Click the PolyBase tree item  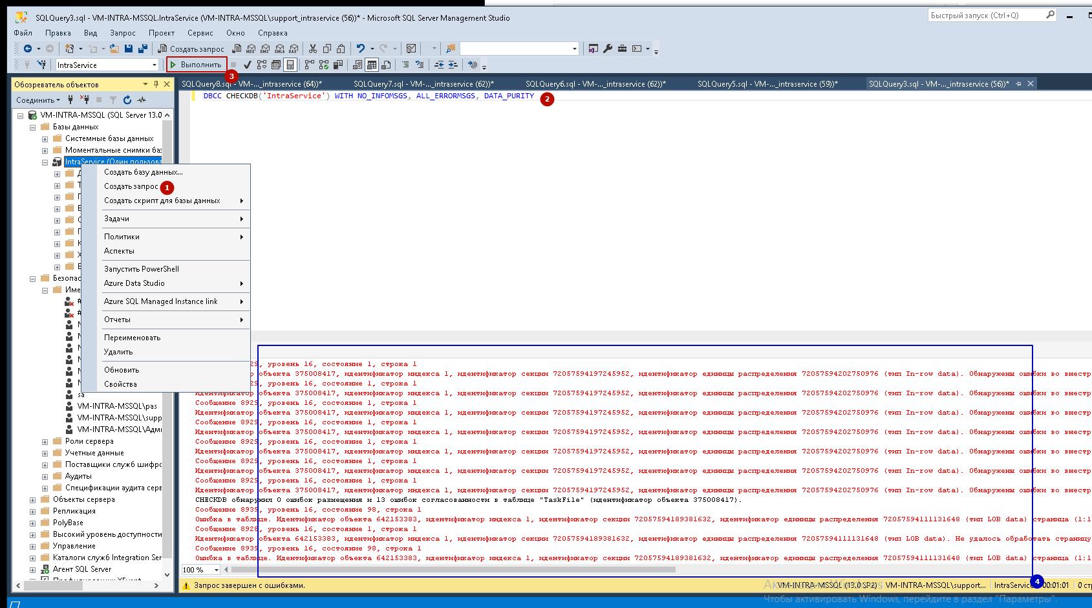(x=68, y=523)
